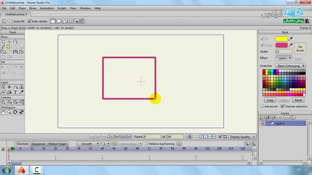Click the yellow Fill color swatch
The height and width of the screenshot is (175, 312).
click(x=282, y=39)
